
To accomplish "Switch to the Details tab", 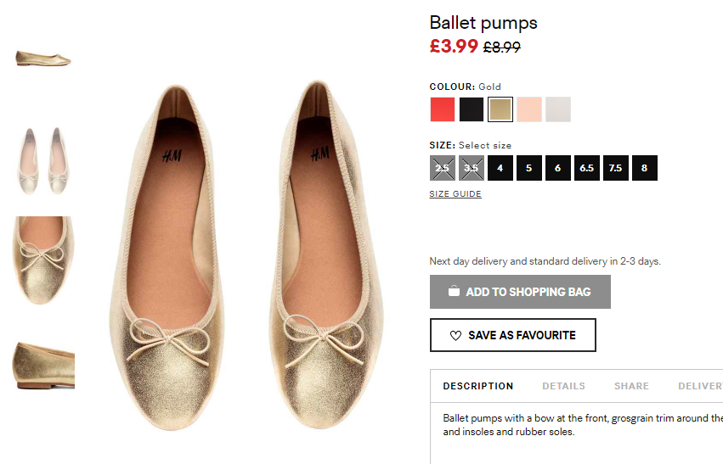I will coord(563,386).
